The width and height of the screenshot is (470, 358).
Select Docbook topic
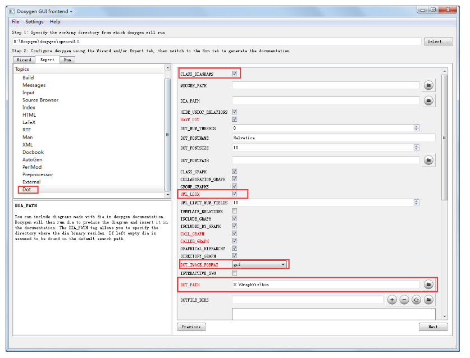coord(33,152)
